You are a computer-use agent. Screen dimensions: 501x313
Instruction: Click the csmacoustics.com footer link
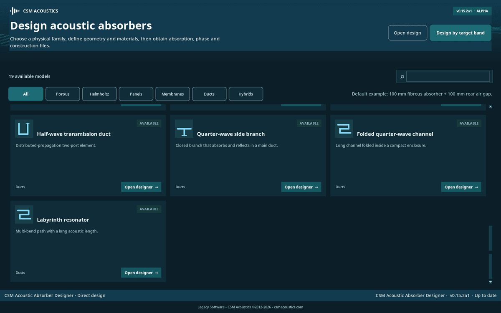(288, 307)
